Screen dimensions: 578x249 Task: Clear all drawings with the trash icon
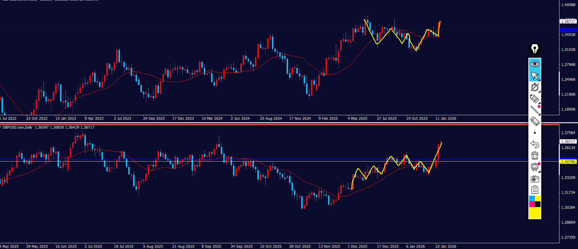tap(534, 155)
